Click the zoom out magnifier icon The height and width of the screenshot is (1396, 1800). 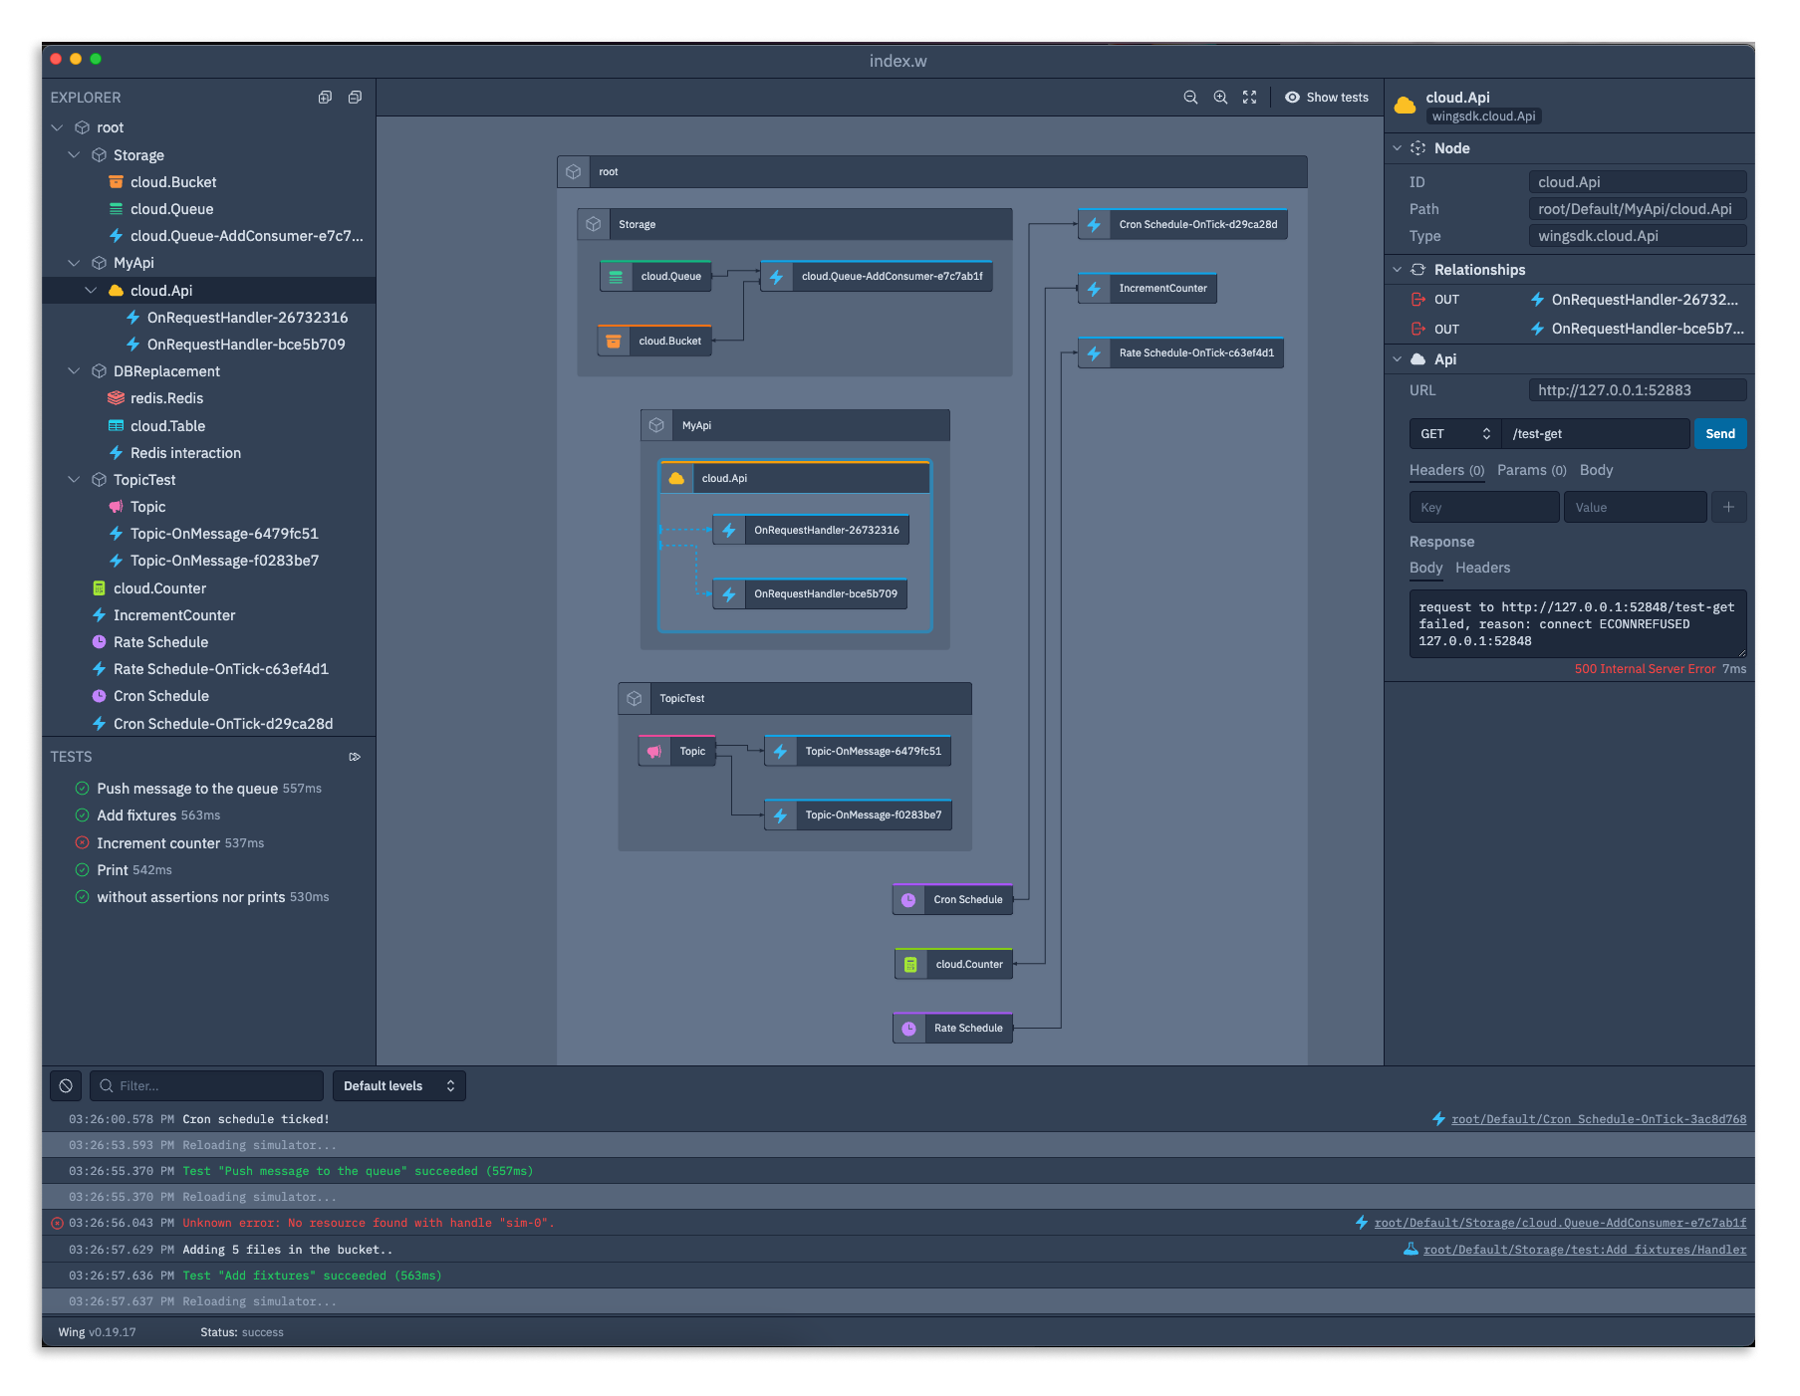click(x=1190, y=98)
